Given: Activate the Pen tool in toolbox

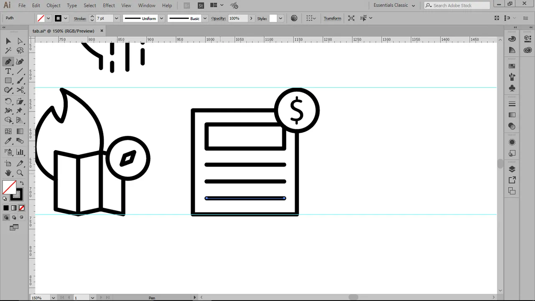Looking at the screenshot, I should (8, 61).
